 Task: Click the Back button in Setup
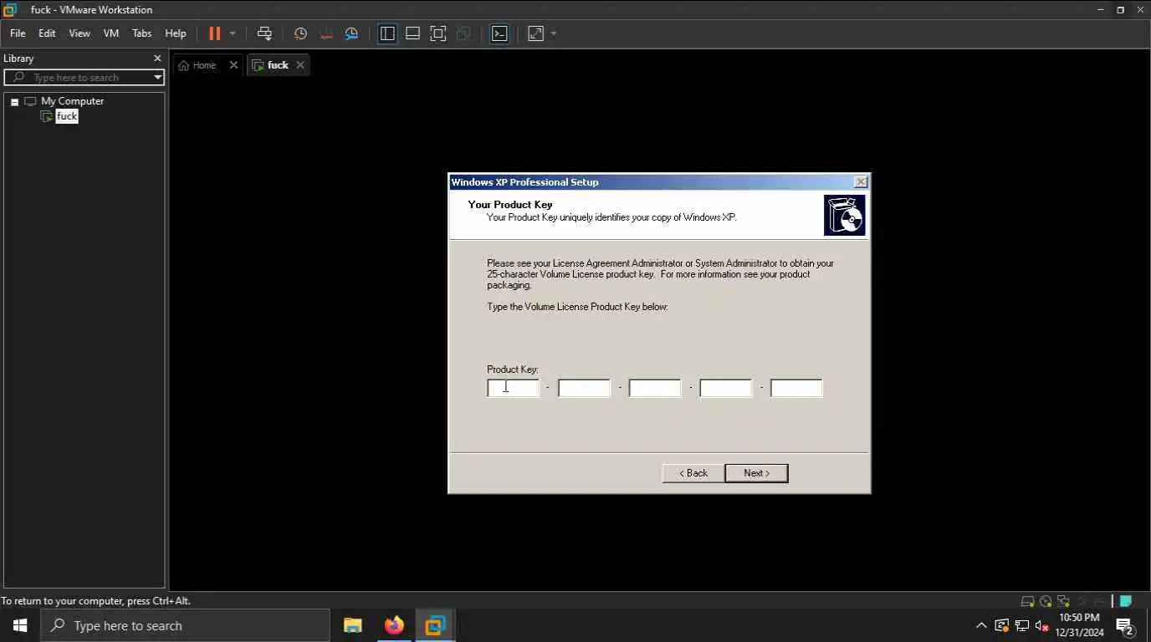pos(693,473)
